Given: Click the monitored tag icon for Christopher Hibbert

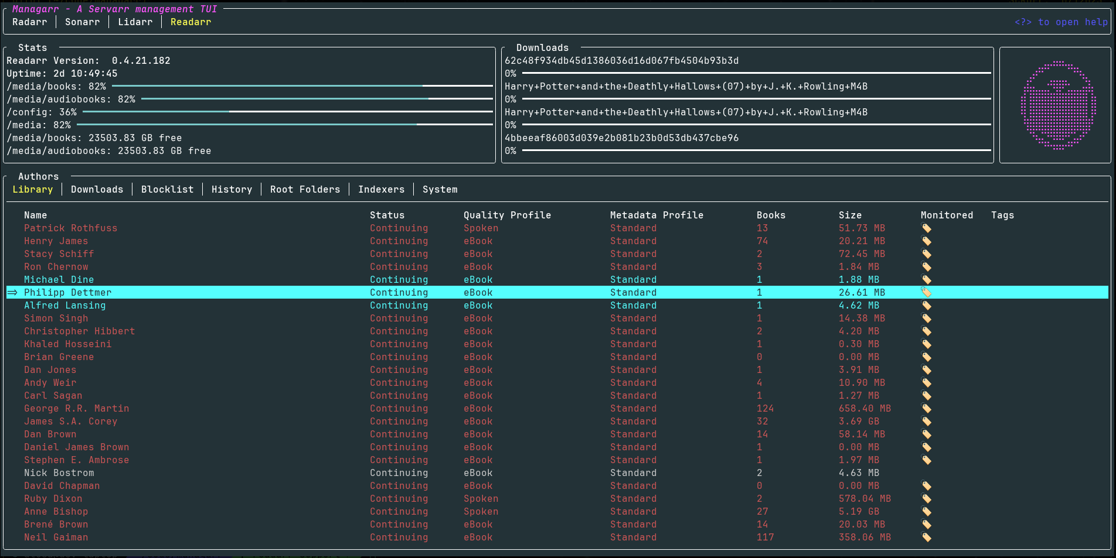Looking at the screenshot, I should [x=926, y=331].
